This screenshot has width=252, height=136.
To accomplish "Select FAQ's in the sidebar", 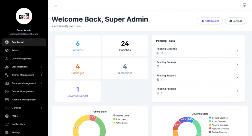I will (24, 116).
